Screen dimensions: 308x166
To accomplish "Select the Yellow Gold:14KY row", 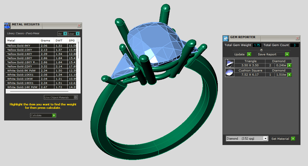I will (41, 54).
